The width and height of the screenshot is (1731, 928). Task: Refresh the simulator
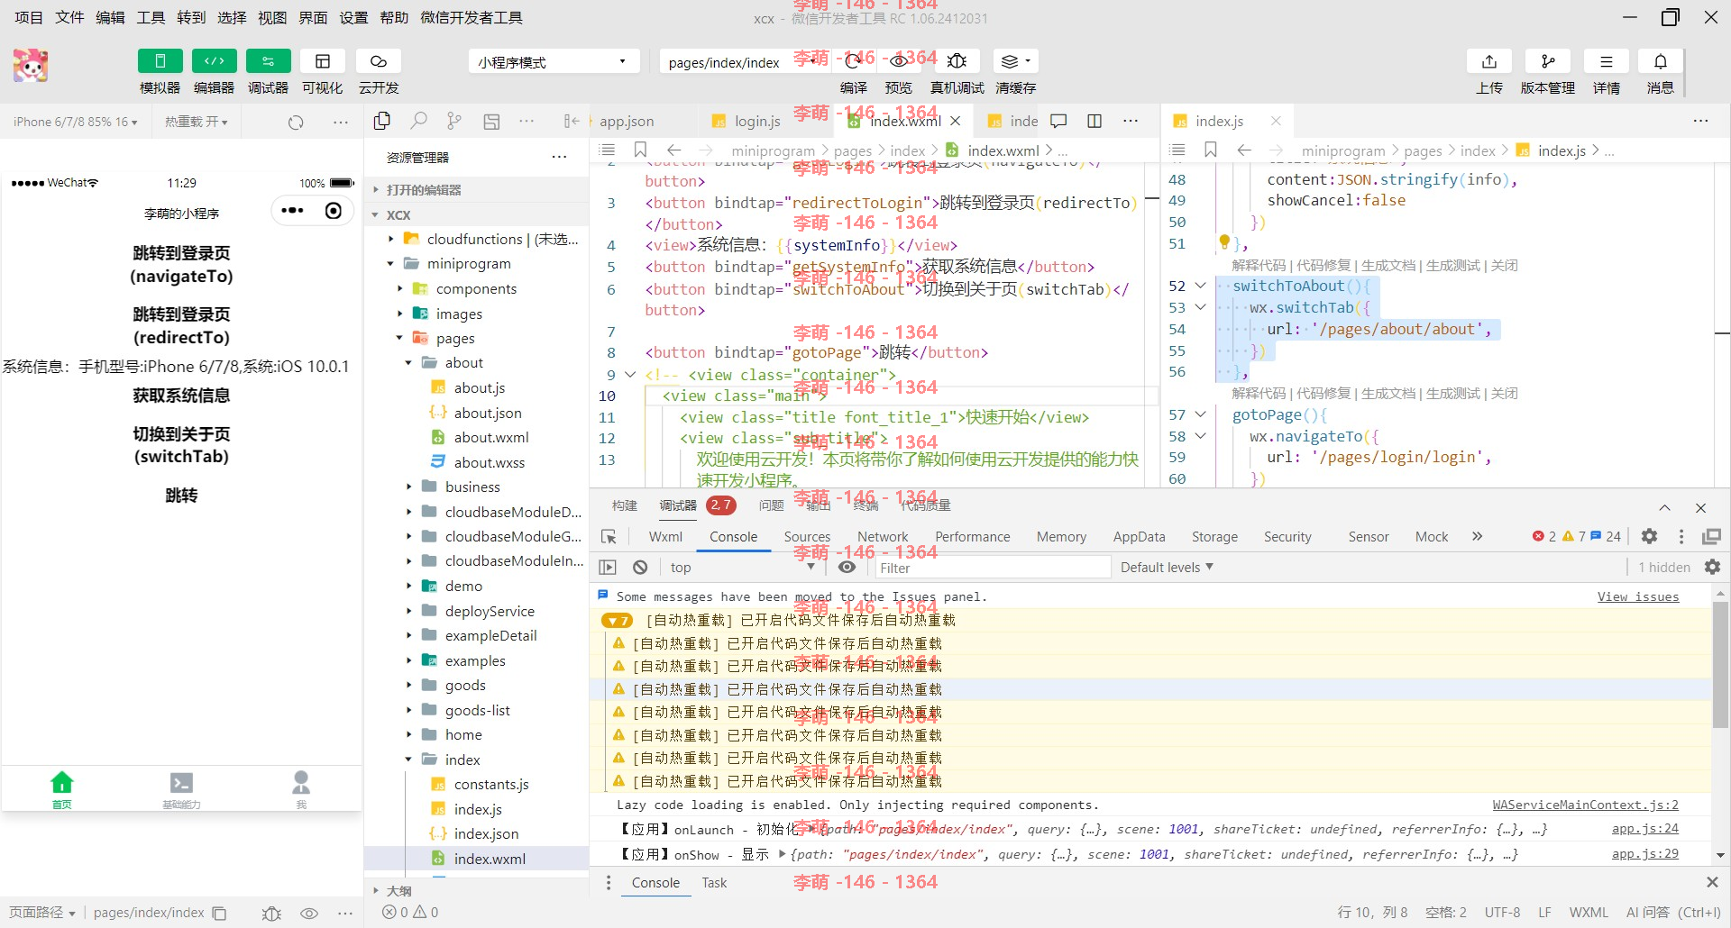pos(296,122)
